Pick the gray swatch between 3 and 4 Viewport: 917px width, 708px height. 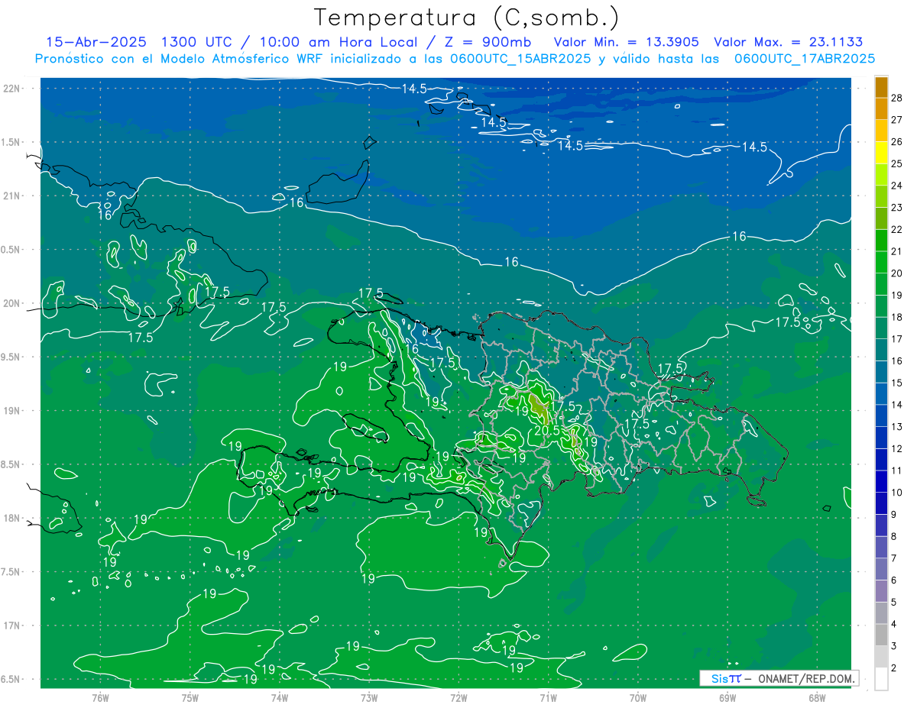(881, 635)
